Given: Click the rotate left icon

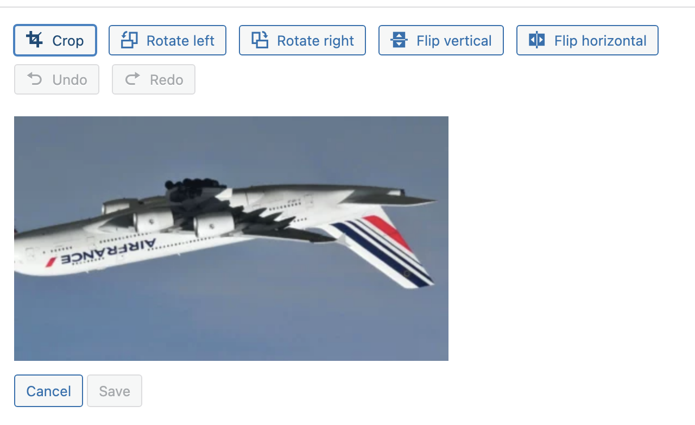Looking at the screenshot, I should pyautogui.click(x=129, y=40).
